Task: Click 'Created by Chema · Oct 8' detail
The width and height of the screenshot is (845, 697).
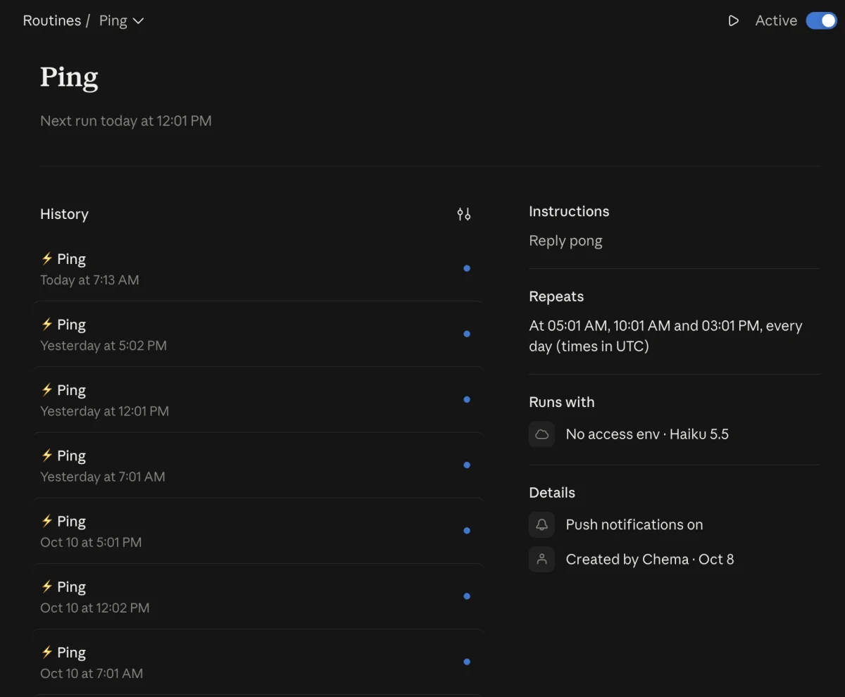Action: tap(650, 560)
